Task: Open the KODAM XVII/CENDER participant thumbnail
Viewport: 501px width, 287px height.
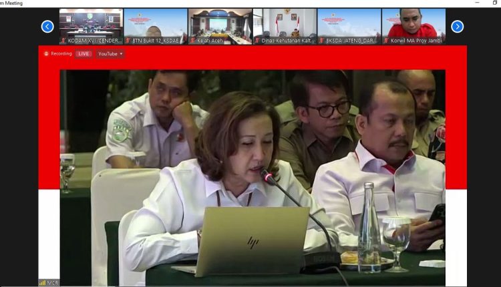Action: [92, 24]
